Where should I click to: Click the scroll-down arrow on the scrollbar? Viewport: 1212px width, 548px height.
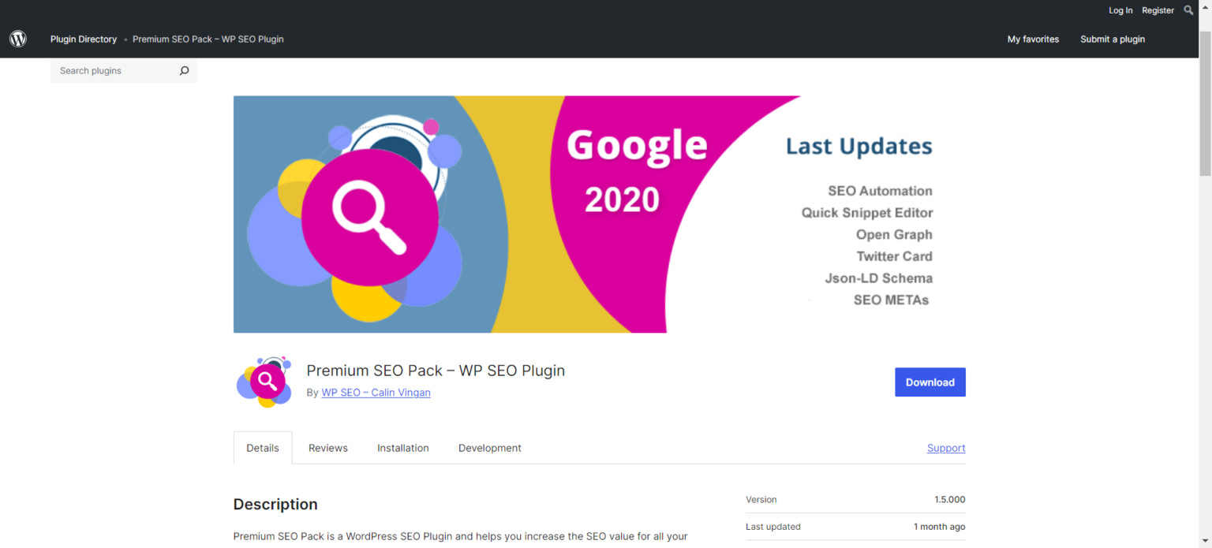(x=1206, y=542)
